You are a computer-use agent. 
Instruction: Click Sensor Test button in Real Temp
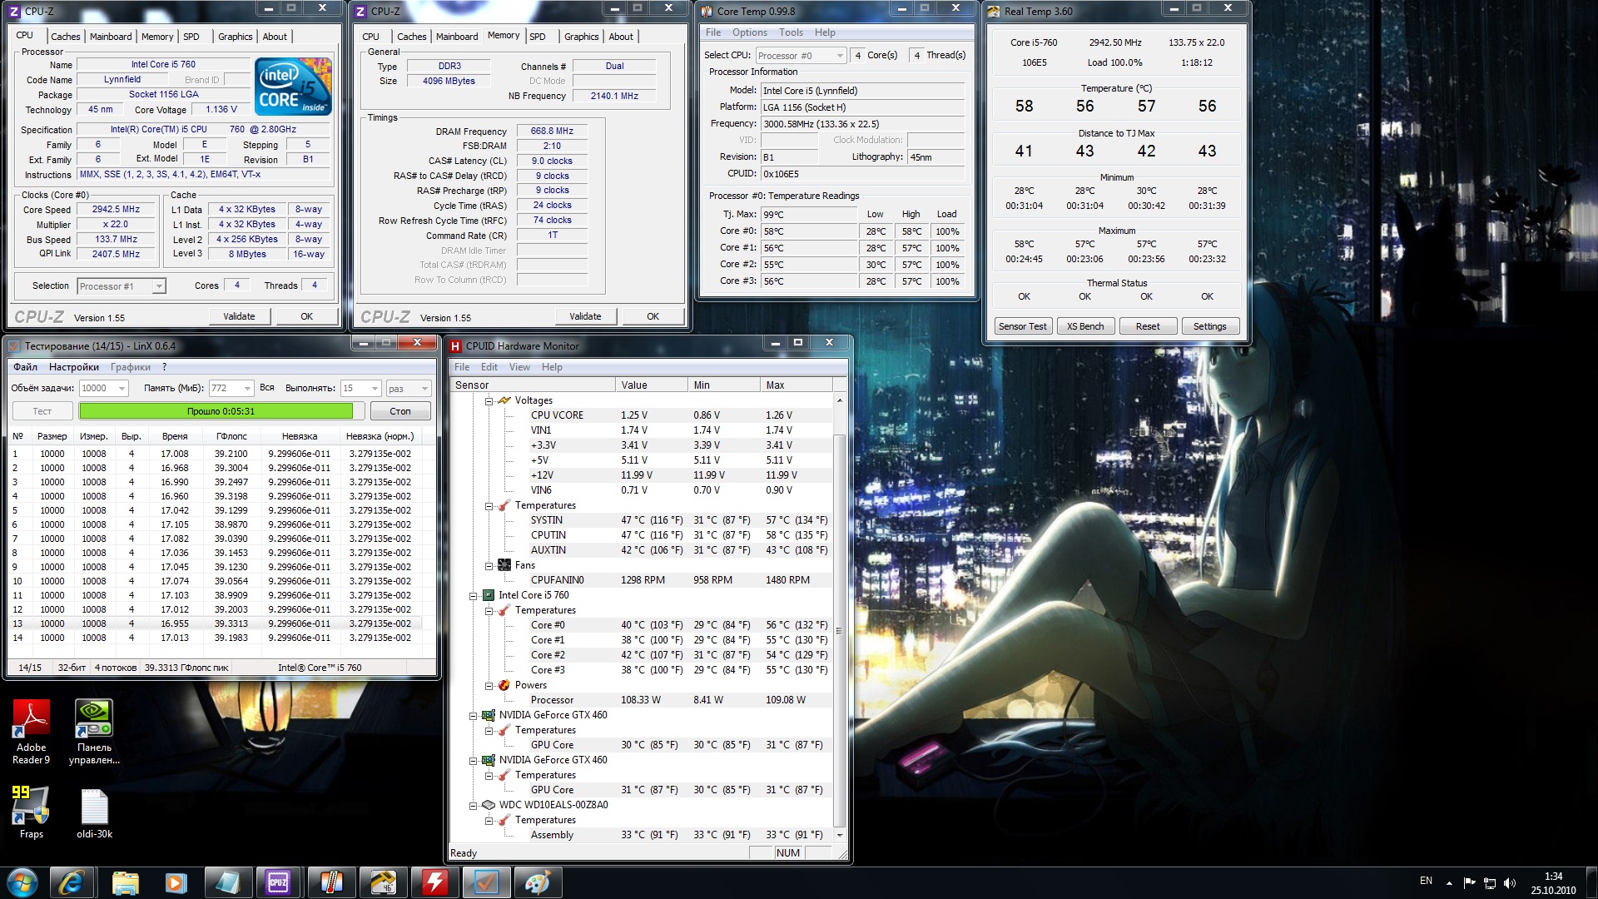[1023, 326]
